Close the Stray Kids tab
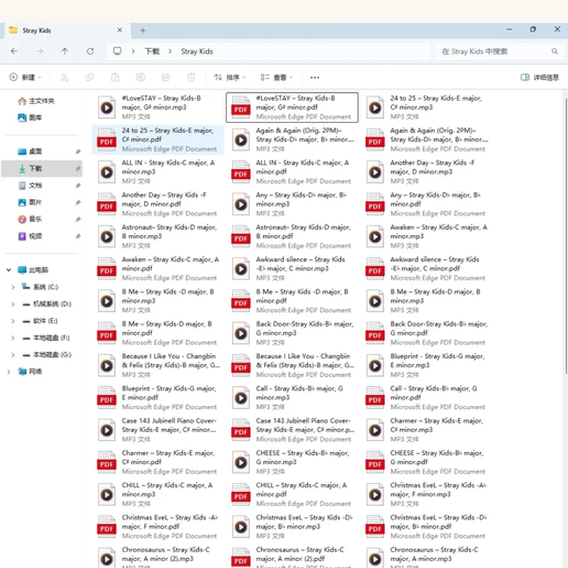568x568 pixels. coord(119,30)
